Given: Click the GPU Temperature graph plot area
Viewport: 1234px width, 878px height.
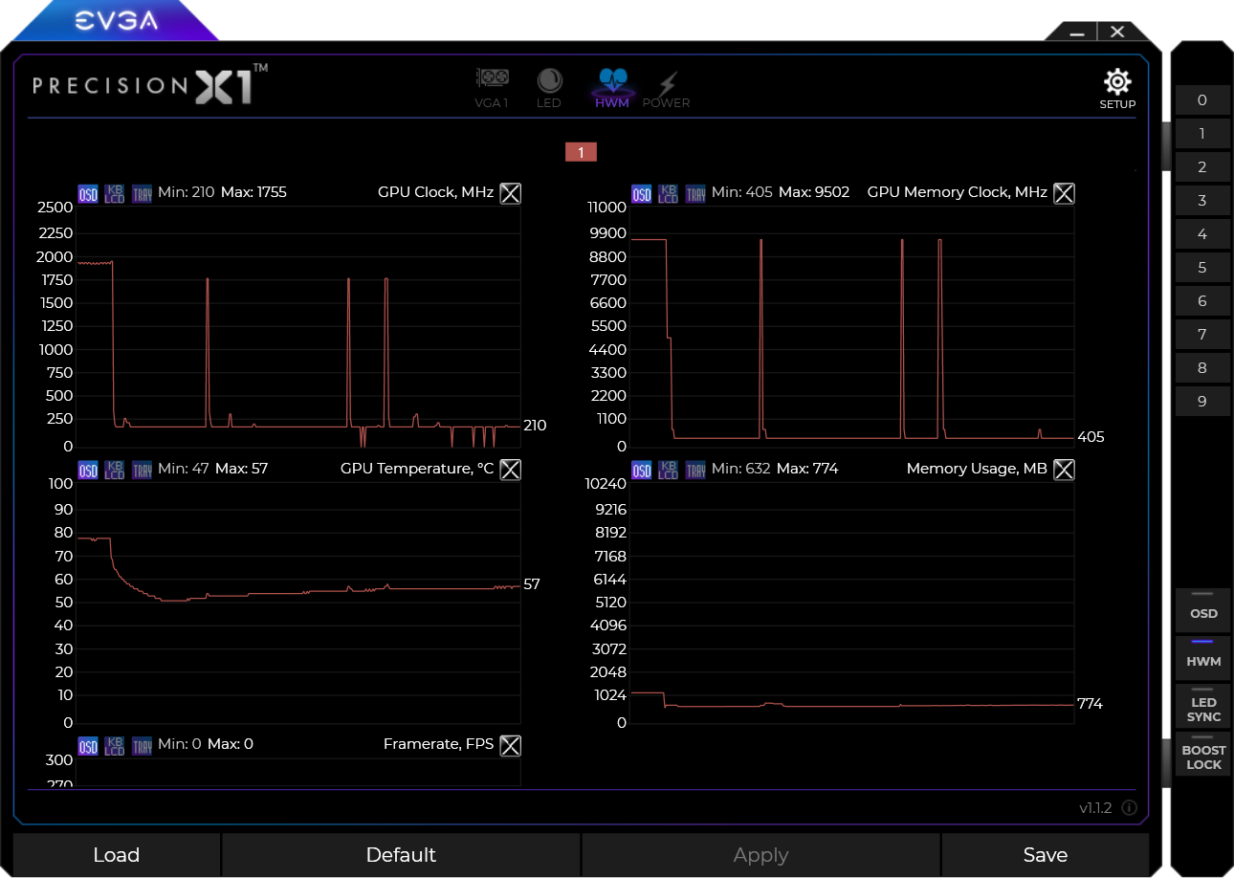Looking at the screenshot, I should tap(298, 604).
